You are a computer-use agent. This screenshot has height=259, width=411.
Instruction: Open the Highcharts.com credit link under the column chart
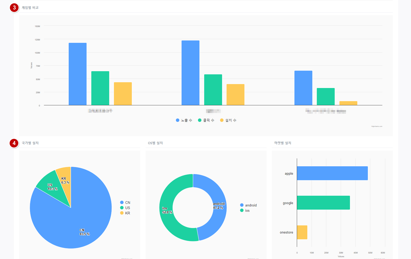pyautogui.click(x=377, y=126)
